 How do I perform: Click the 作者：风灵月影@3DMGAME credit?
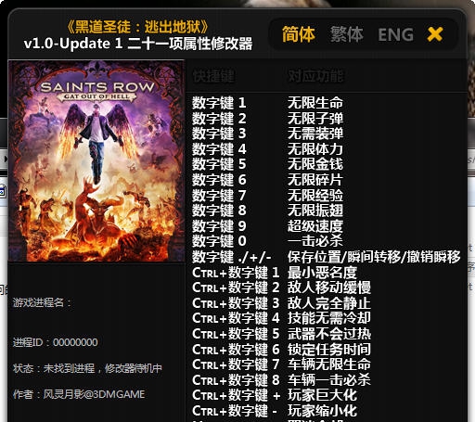click(79, 394)
